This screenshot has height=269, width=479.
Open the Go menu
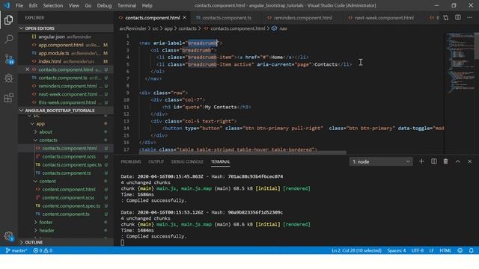coord(88,5)
